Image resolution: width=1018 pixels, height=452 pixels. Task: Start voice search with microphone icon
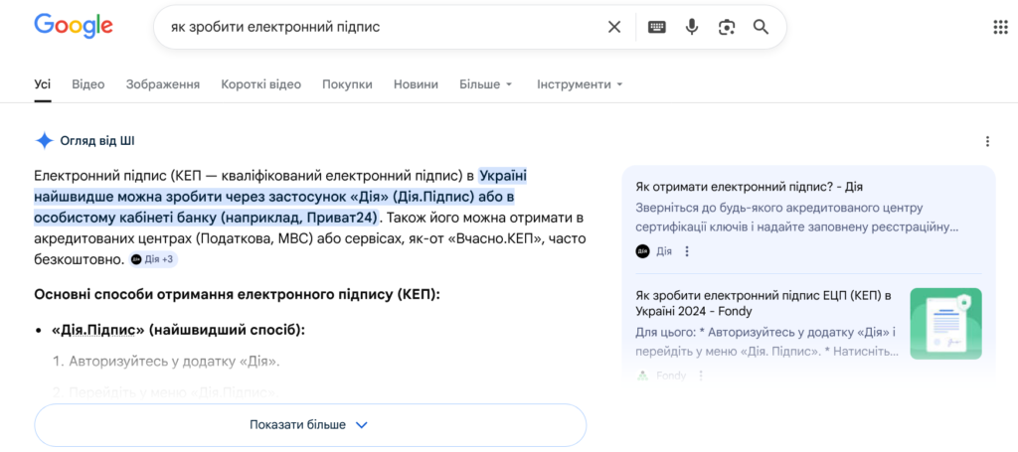pos(692,27)
